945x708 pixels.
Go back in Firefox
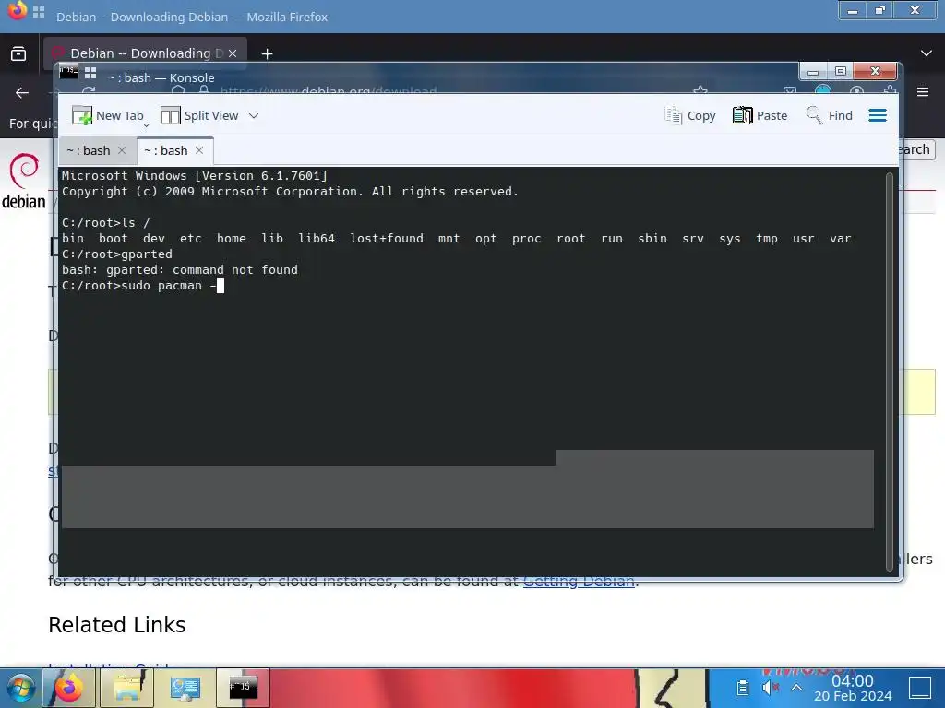click(22, 92)
